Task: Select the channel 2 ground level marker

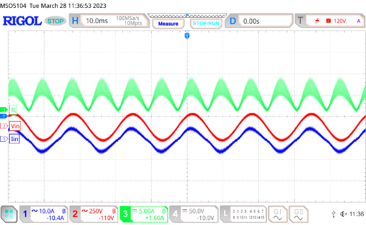Action: [4, 126]
